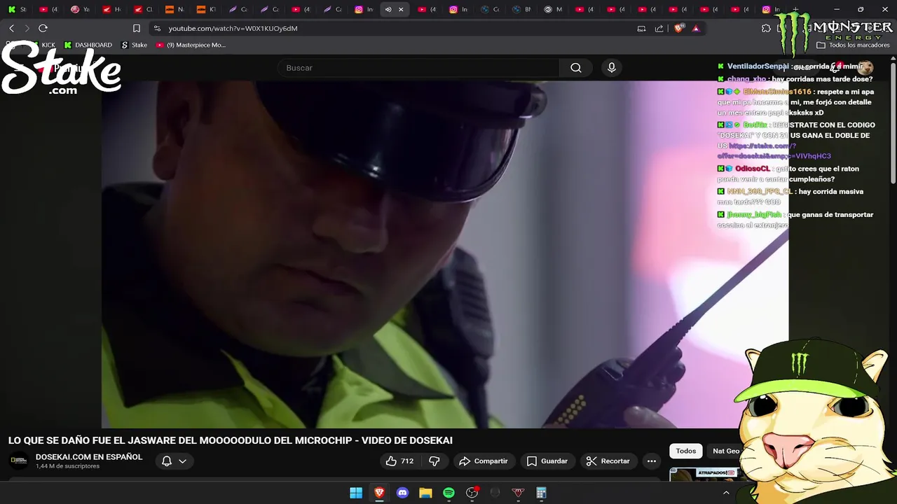Click the Compartir share button
This screenshot has width=897, height=504.
tap(484, 461)
